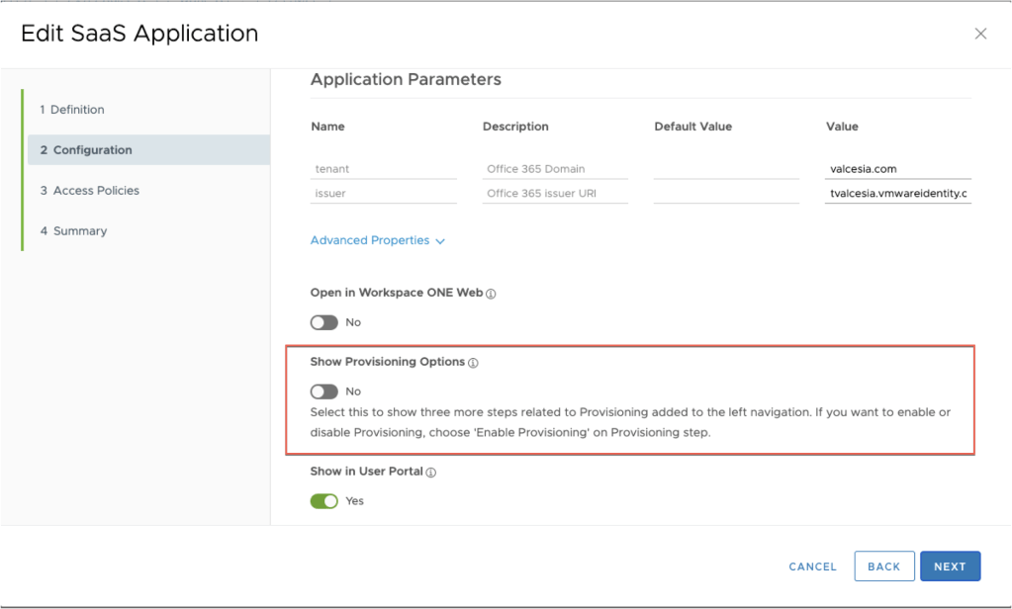Focus the issuer value input field

coord(898,194)
